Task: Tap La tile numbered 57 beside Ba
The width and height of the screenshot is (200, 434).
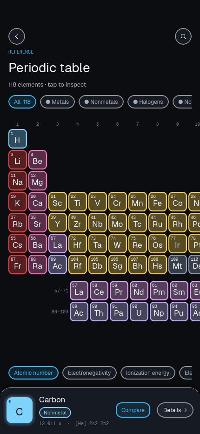Action: (58, 244)
